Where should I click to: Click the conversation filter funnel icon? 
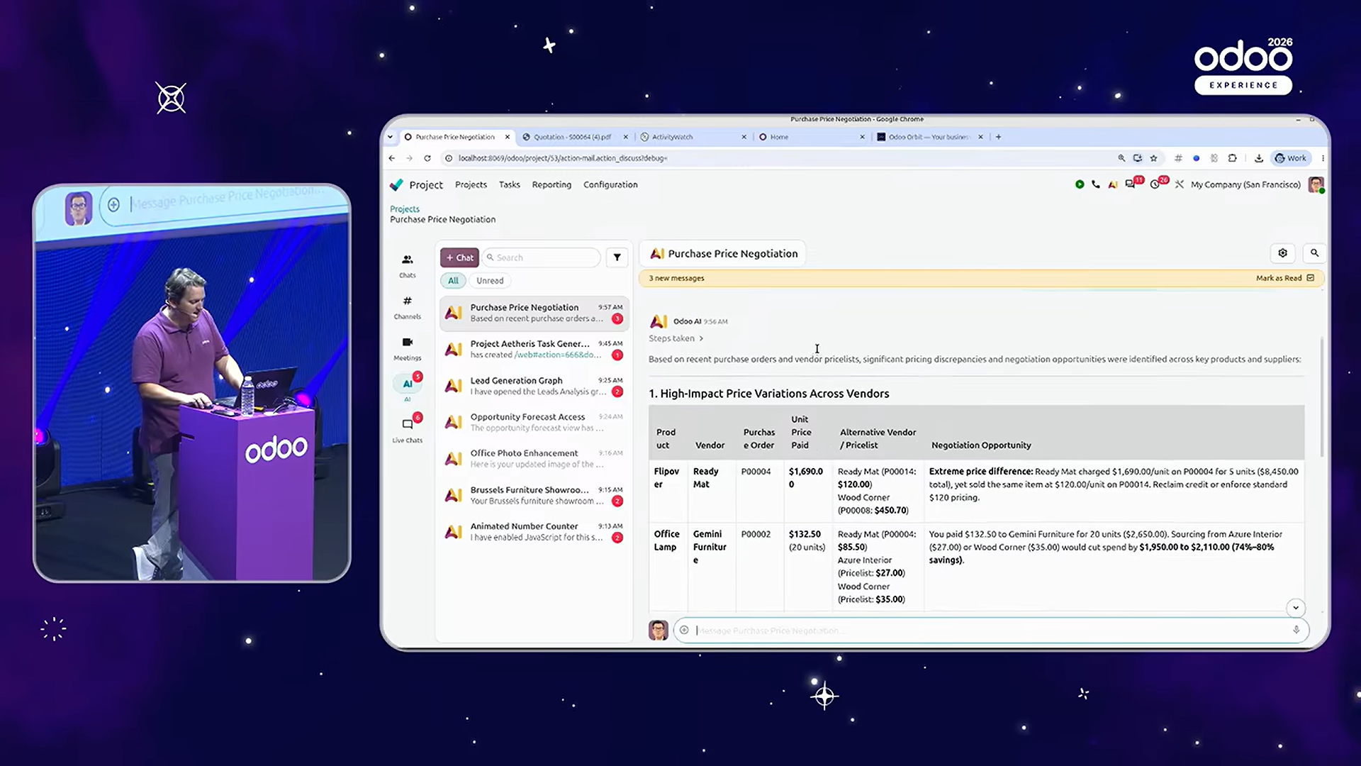[x=617, y=257]
